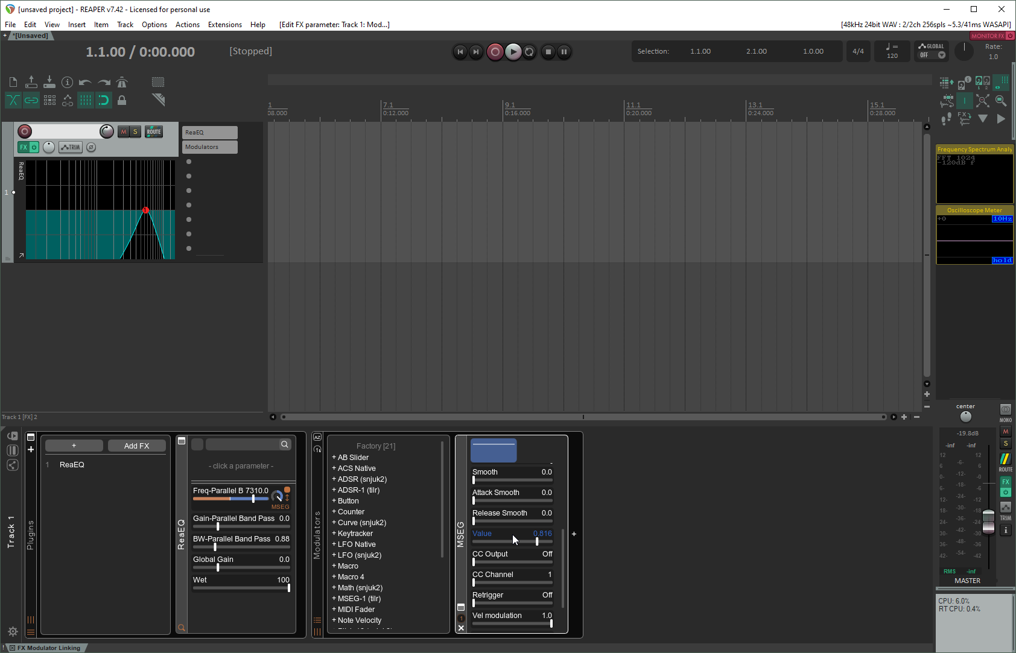This screenshot has width=1016, height=653.
Task: Click the Undo arrow in toolbar
Action: click(85, 82)
